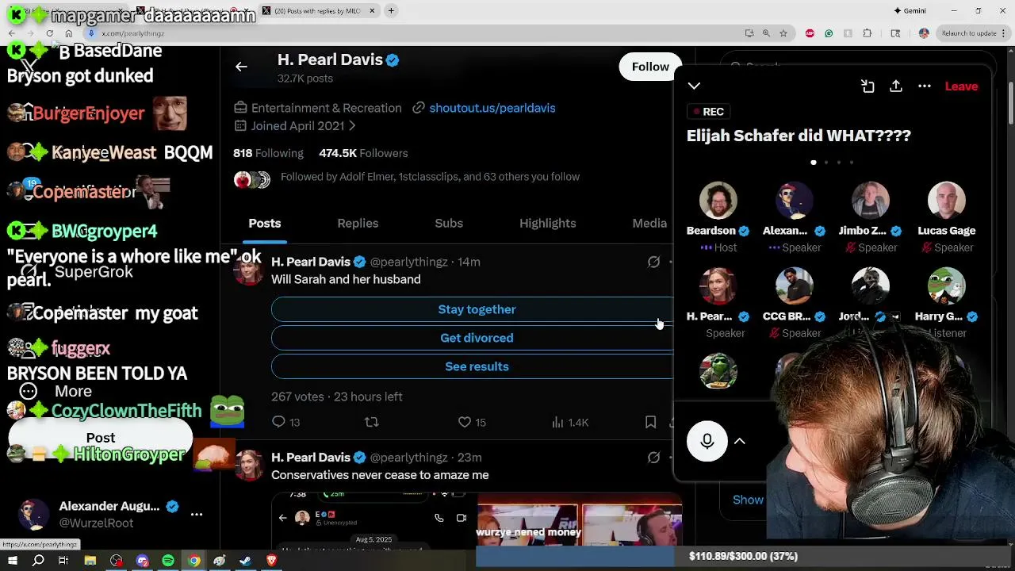This screenshot has height=571, width=1015.
Task: Reload the page in Chrome
Action: 49,33
